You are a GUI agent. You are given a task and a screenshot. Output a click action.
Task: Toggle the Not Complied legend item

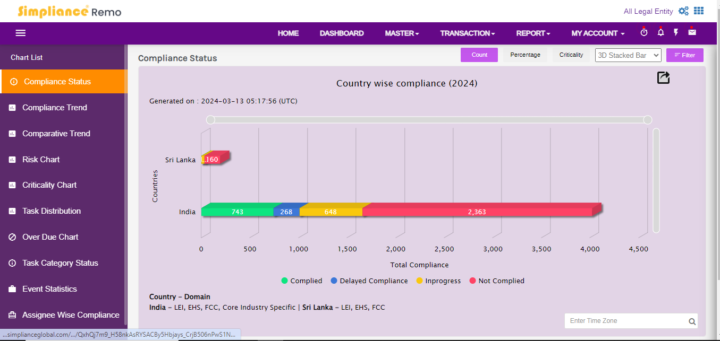tap(496, 281)
